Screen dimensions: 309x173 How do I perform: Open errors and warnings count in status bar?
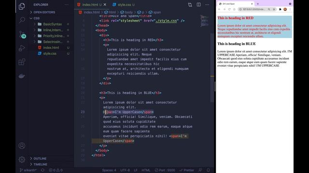click(x=56, y=170)
